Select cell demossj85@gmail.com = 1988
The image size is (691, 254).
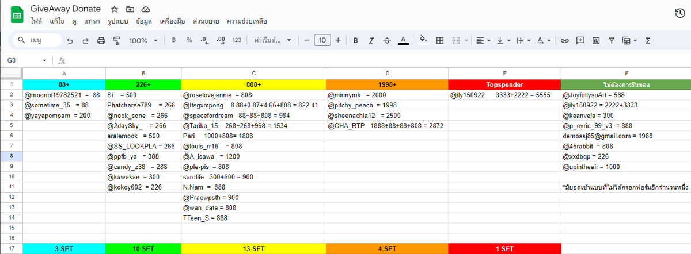pos(626,136)
